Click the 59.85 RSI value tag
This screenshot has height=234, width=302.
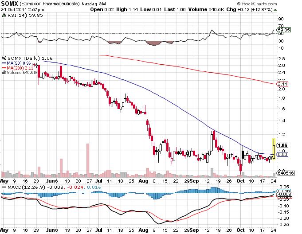click(x=284, y=30)
